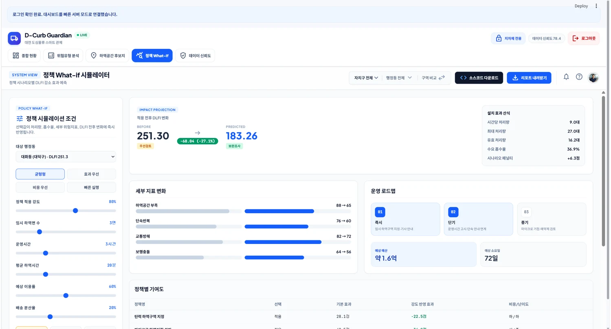The width and height of the screenshot is (611, 329).
Task: Click the 03 step badge in roadmap
Action: [x=526, y=212]
